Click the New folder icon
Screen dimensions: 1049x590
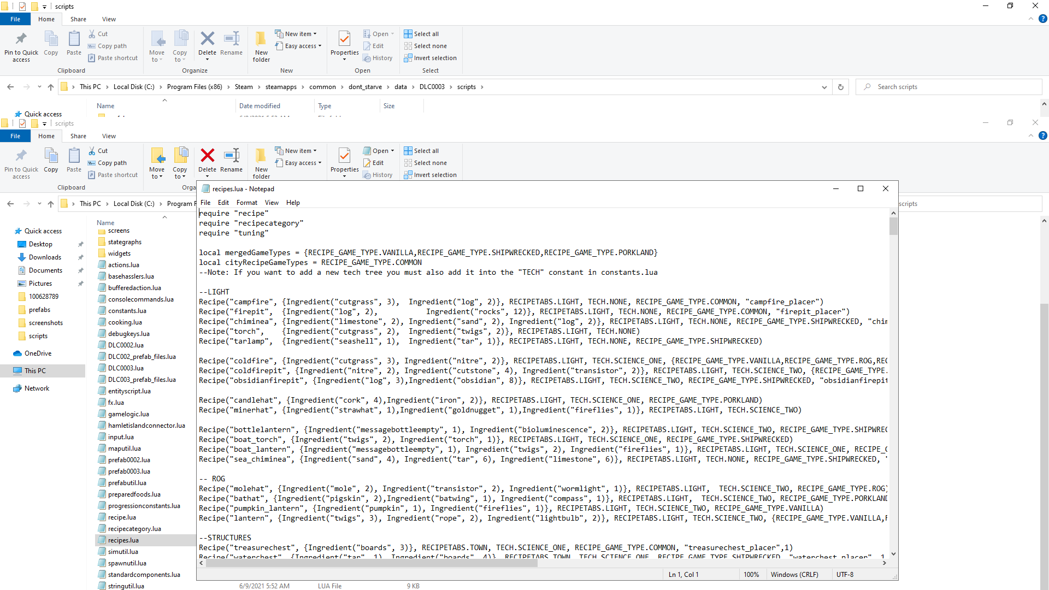[261, 156]
